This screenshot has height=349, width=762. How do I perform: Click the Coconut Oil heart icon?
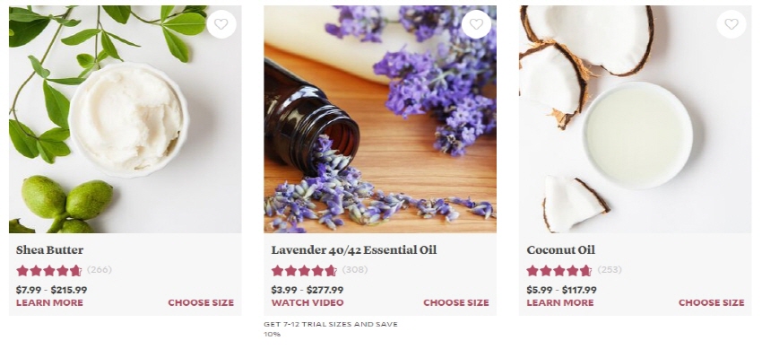[732, 24]
